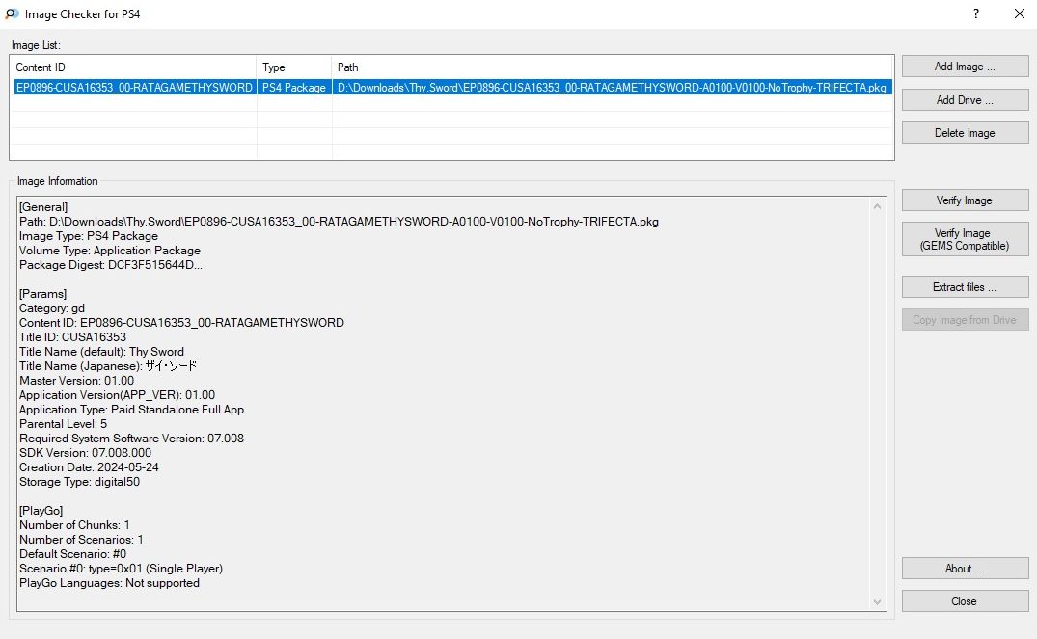Click the Title Name (Japanese) line

coord(108,366)
